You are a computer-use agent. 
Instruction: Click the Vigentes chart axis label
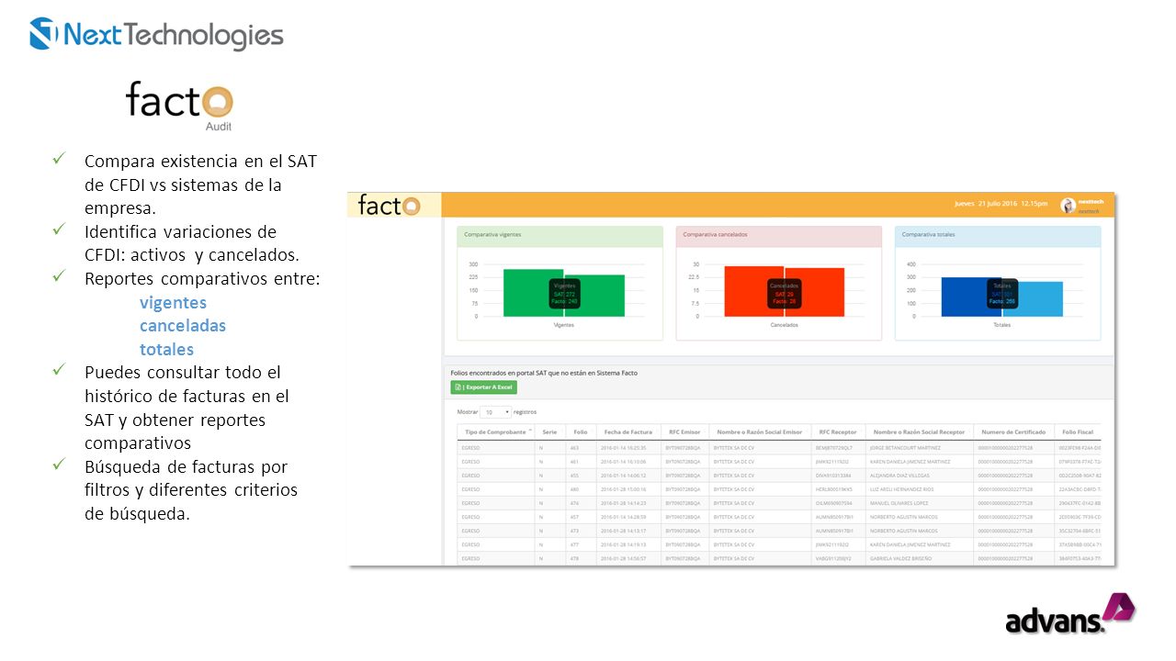pyautogui.click(x=564, y=325)
